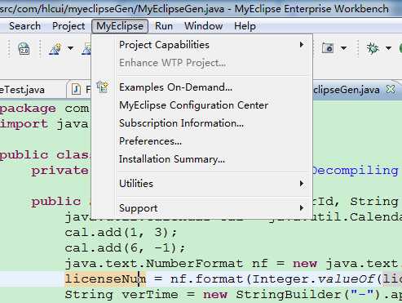Screen dimensions: 402x303
Task: Open the Search menu
Action: 24,26
